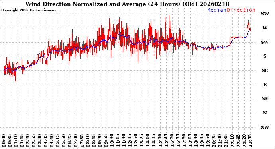Click the bottom NW axis label
This screenshot has width=275, height=149.
click(x=265, y=127)
